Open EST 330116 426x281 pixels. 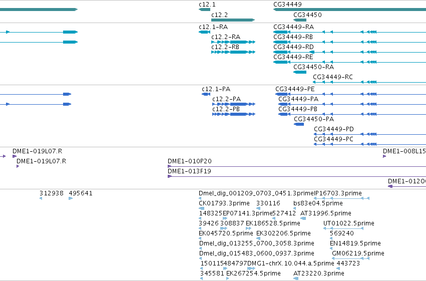coord(268,203)
